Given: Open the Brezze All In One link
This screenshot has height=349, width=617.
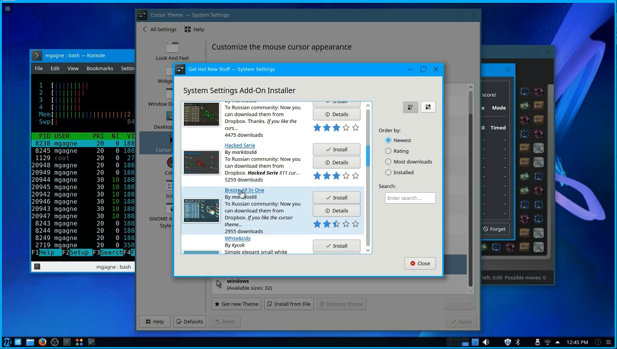Looking at the screenshot, I should click(x=245, y=190).
